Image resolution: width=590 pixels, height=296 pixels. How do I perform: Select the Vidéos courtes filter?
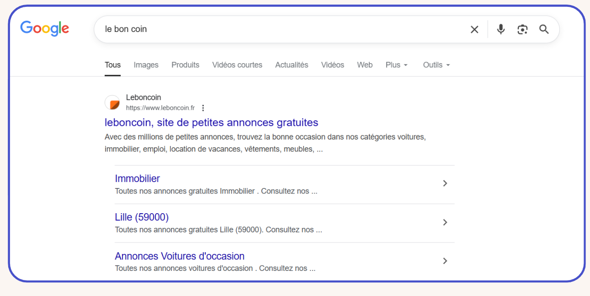pyautogui.click(x=237, y=65)
